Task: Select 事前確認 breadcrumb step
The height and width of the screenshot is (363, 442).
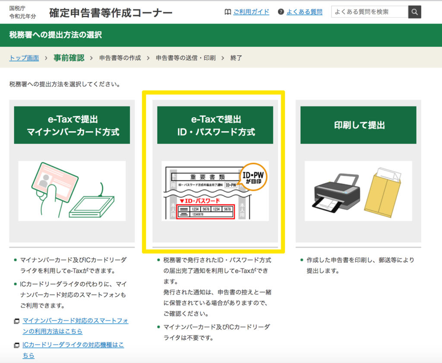Action: tap(69, 58)
